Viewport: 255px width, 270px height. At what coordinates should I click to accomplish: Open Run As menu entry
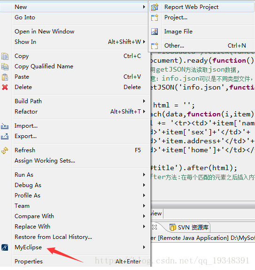(x=75, y=175)
